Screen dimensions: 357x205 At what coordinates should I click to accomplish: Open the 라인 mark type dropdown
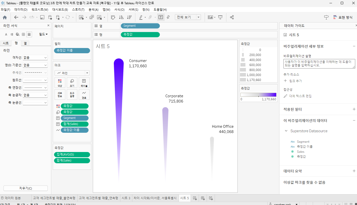point(72,73)
